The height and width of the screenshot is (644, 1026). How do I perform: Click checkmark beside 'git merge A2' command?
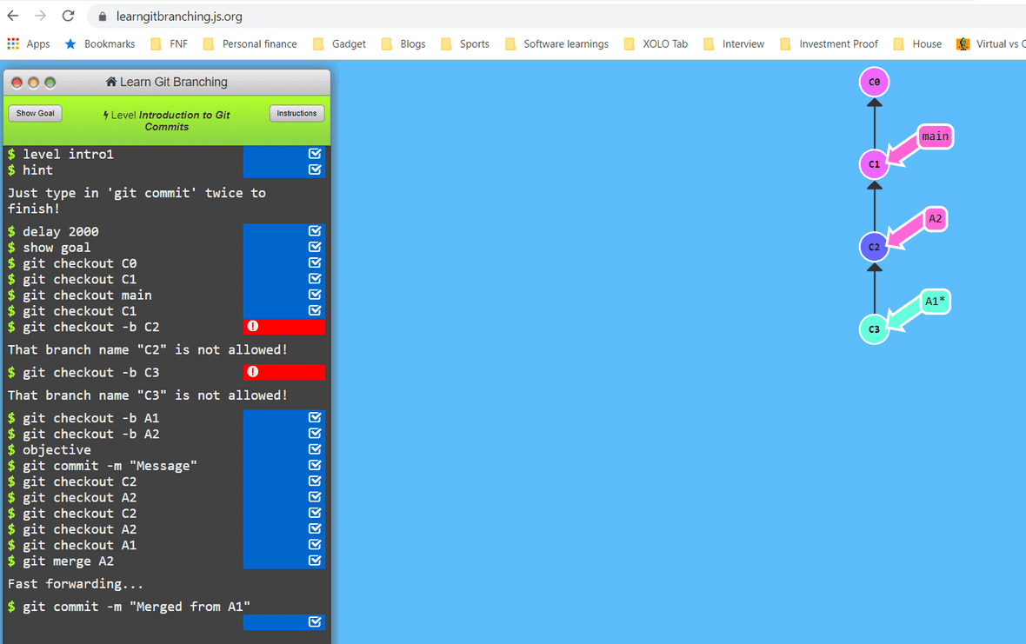315,561
